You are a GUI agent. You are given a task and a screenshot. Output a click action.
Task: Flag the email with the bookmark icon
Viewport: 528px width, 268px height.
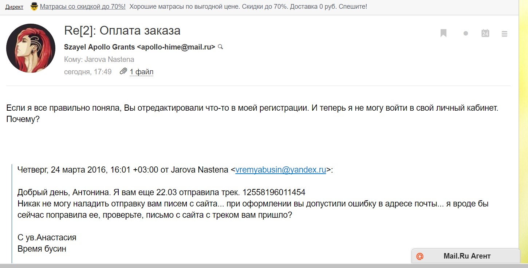coord(443,33)
